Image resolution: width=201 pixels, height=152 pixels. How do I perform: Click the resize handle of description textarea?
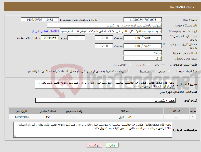36,87
